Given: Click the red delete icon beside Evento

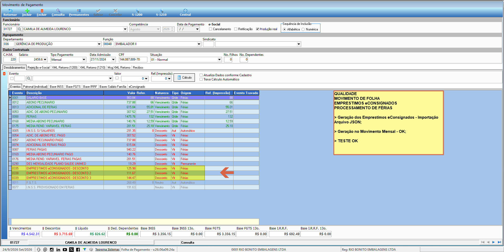Looking at the screenshot, I should coord(4,74).
